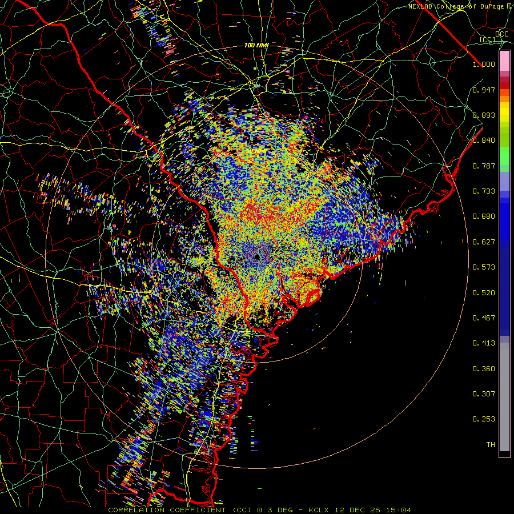Screen dimensions: 514x514
Task: Click the CORRELATION COEFFICIENT (CC) caption text
Action: tap(180, 510)
